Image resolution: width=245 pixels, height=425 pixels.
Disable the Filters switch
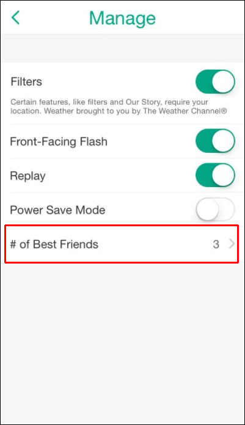pyautogui.click(x=215, y=81)
